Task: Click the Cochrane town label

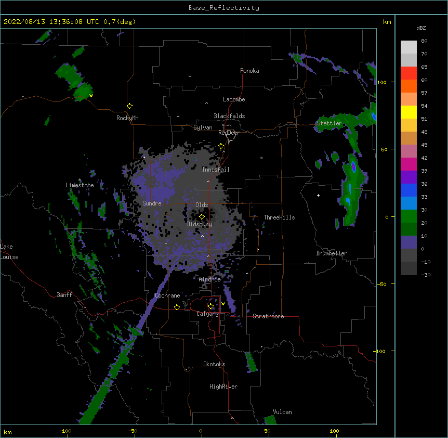Action: (167, 295)
